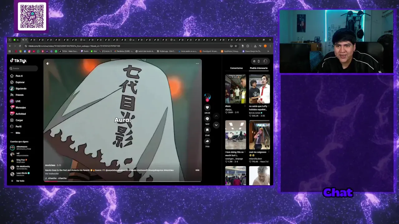Open the Luffy hablaba español video thumbnail

(x=259, y=89)
